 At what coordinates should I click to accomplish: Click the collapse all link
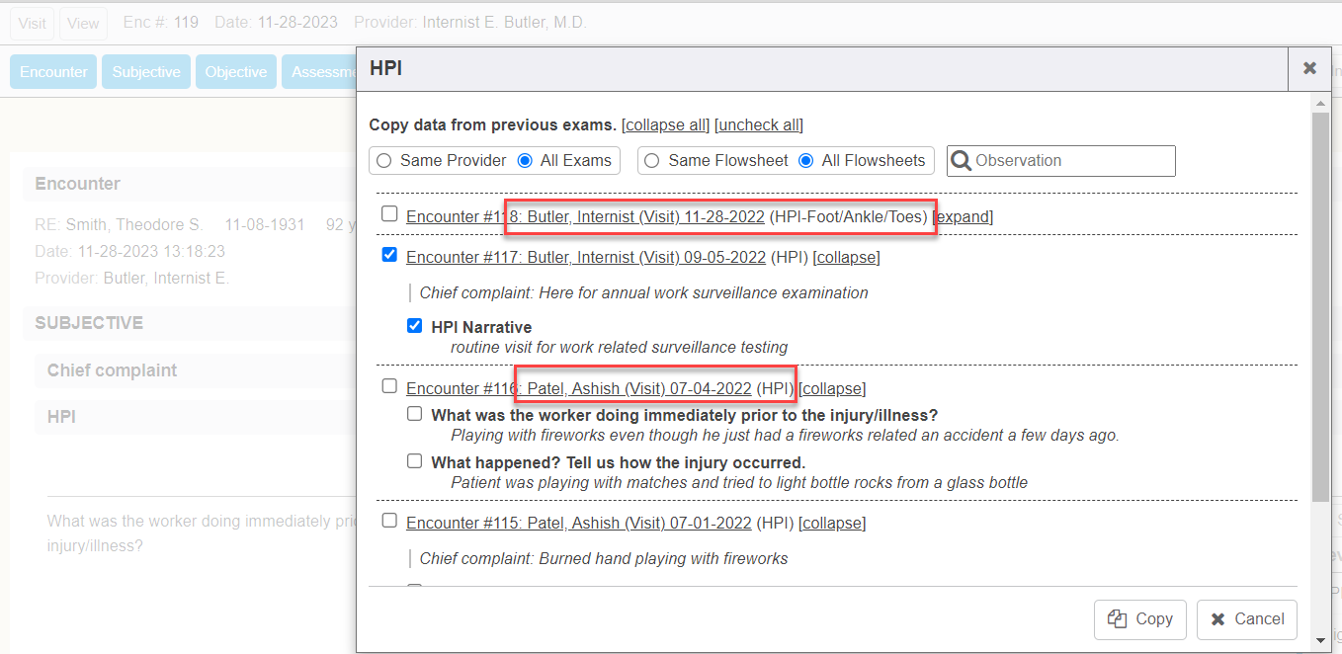click(x=666, y=125)
